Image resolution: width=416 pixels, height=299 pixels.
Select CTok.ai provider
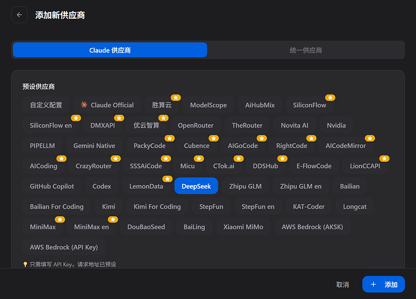[224, 166]
